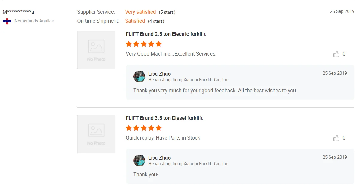This screenshot has width=355, height=185.
Task: Click reviewer name M***********a
Action: pyautogui.click(x=18, y=12)
